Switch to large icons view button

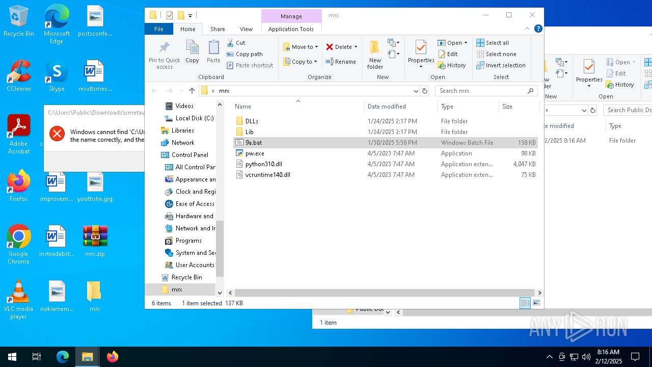(x=536, y=303)
